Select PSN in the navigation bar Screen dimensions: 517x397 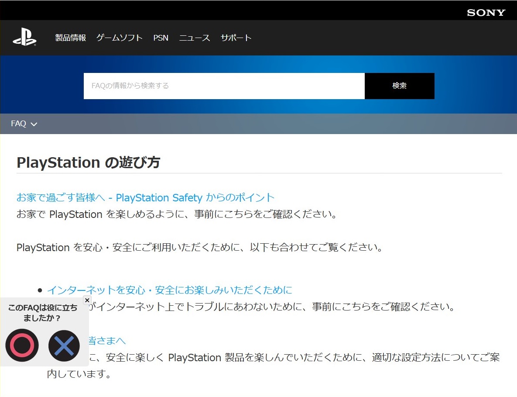click(161, 38)
